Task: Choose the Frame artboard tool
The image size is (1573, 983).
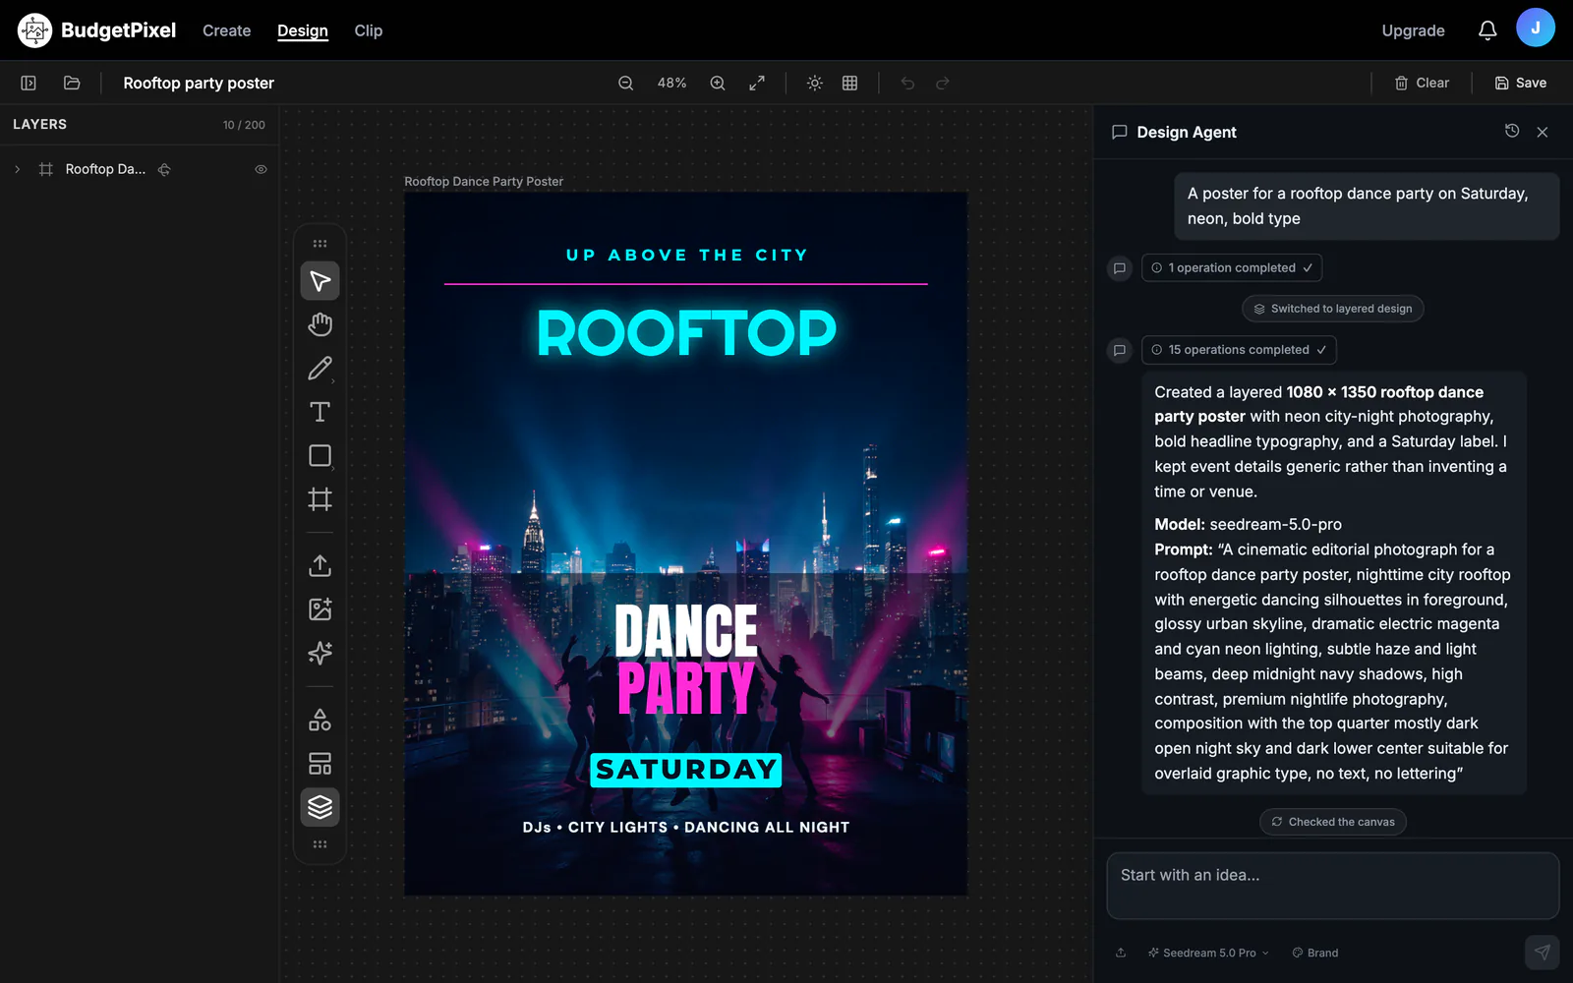Action: (320, 499)
